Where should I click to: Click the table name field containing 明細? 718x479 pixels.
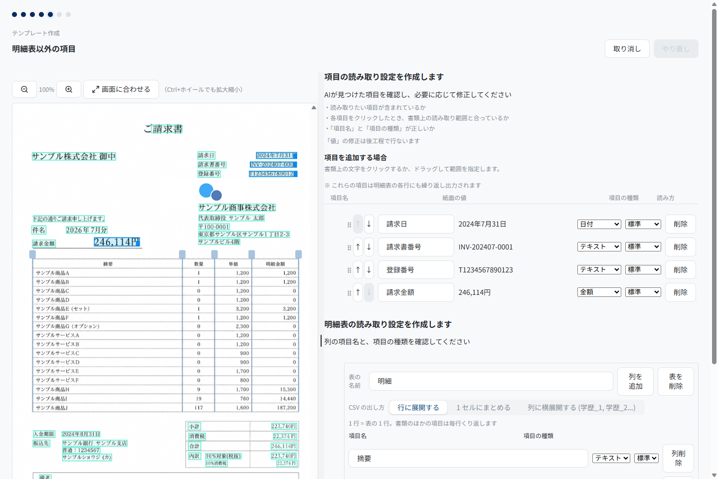pyautogui.click(x=491, y=381)
